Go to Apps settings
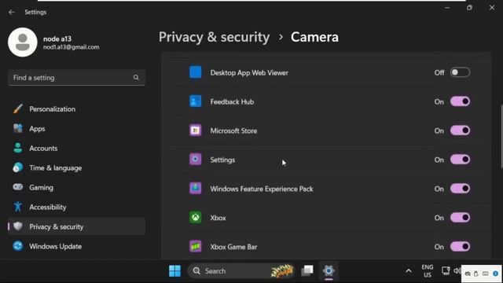The width and height of the screenshot is (503, 283). pos(77,129)
